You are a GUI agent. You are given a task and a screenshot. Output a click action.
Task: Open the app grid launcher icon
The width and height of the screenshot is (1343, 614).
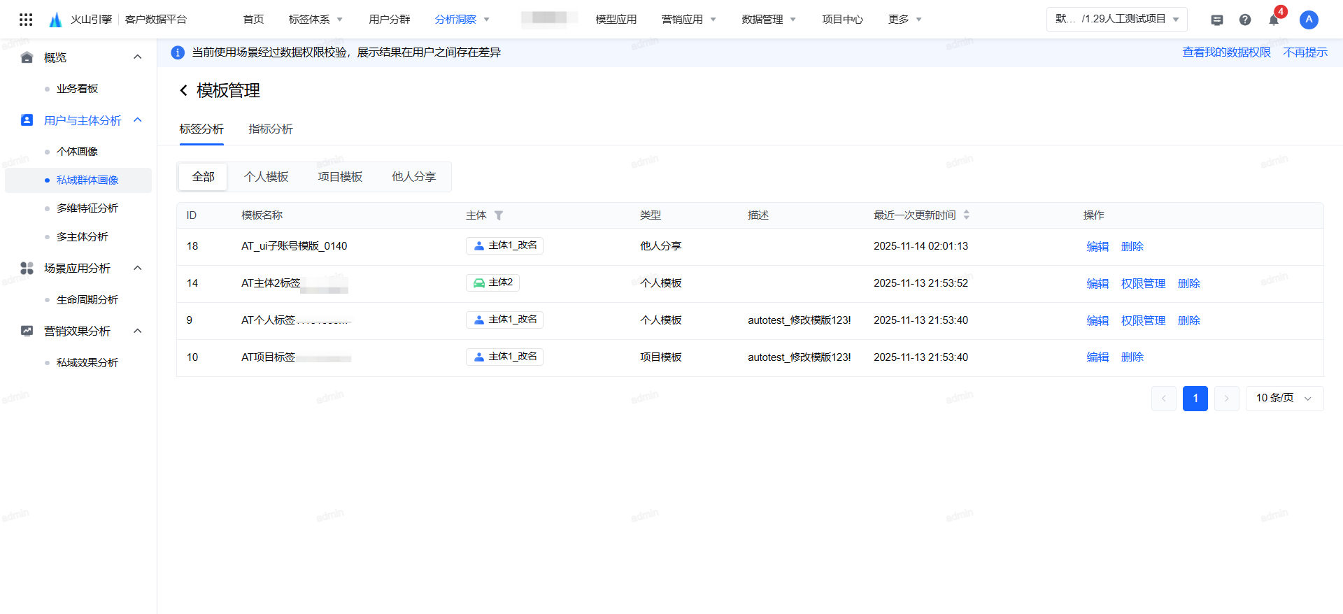(26, 20)
